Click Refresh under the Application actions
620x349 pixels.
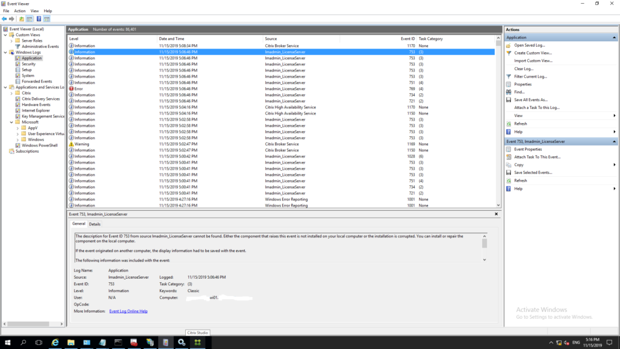pos(520,124)
